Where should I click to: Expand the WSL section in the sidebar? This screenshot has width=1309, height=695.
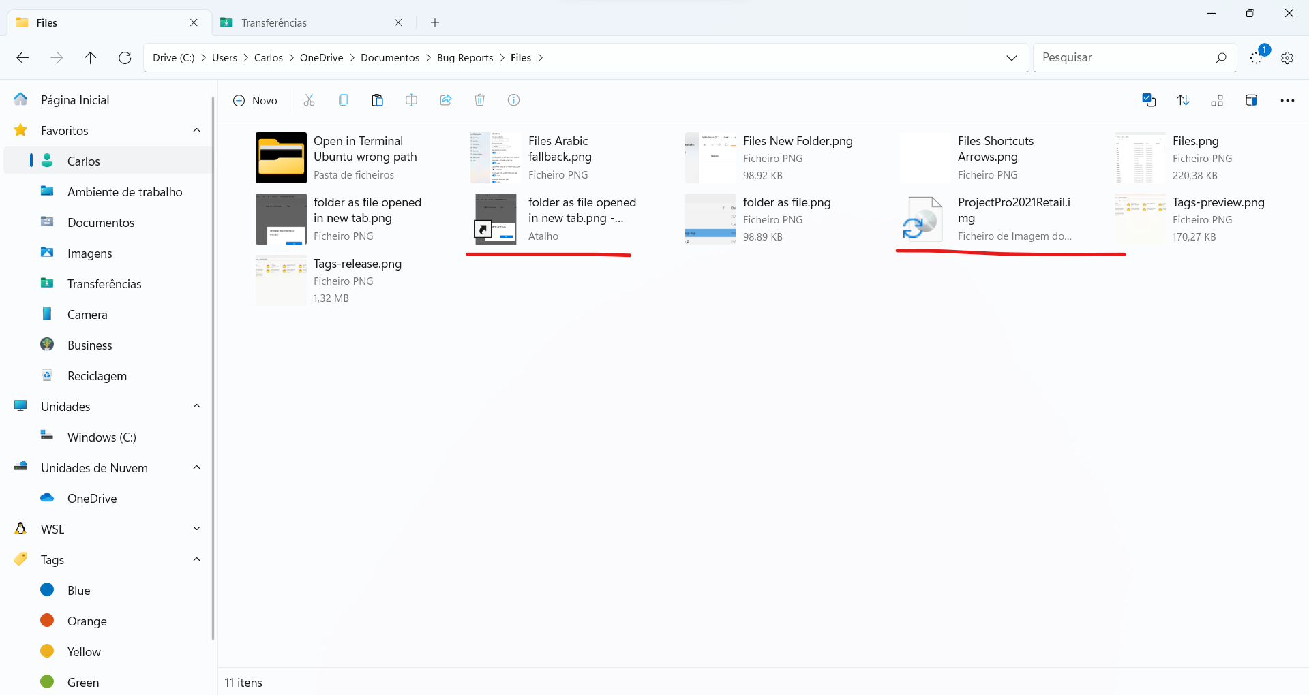196,529
